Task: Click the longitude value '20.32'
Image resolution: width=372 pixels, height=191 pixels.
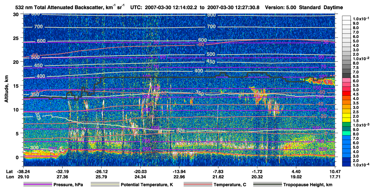Action: coord(257,177)
